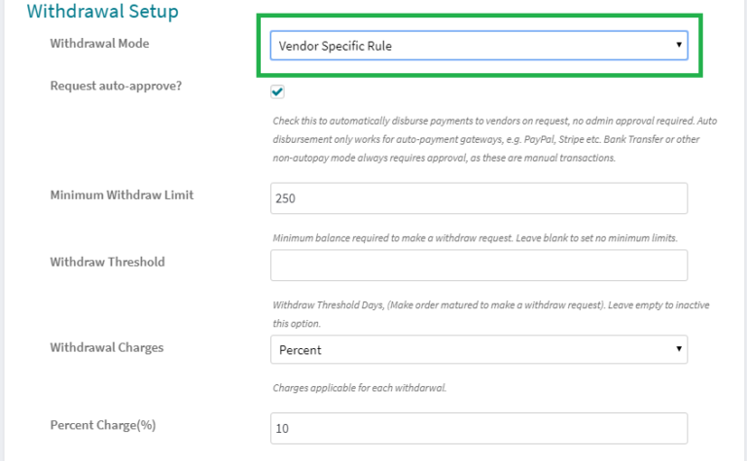Open the Withdrawal Mode dropdown
Image resolution: width=747 pixels, height=461 pixels.
click(479, 46)
